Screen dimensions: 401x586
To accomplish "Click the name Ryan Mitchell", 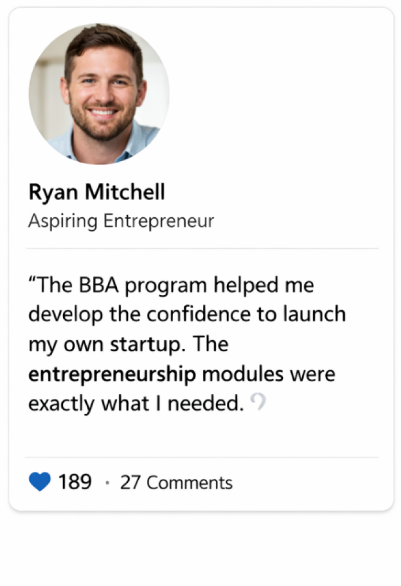I will [97, 193].
